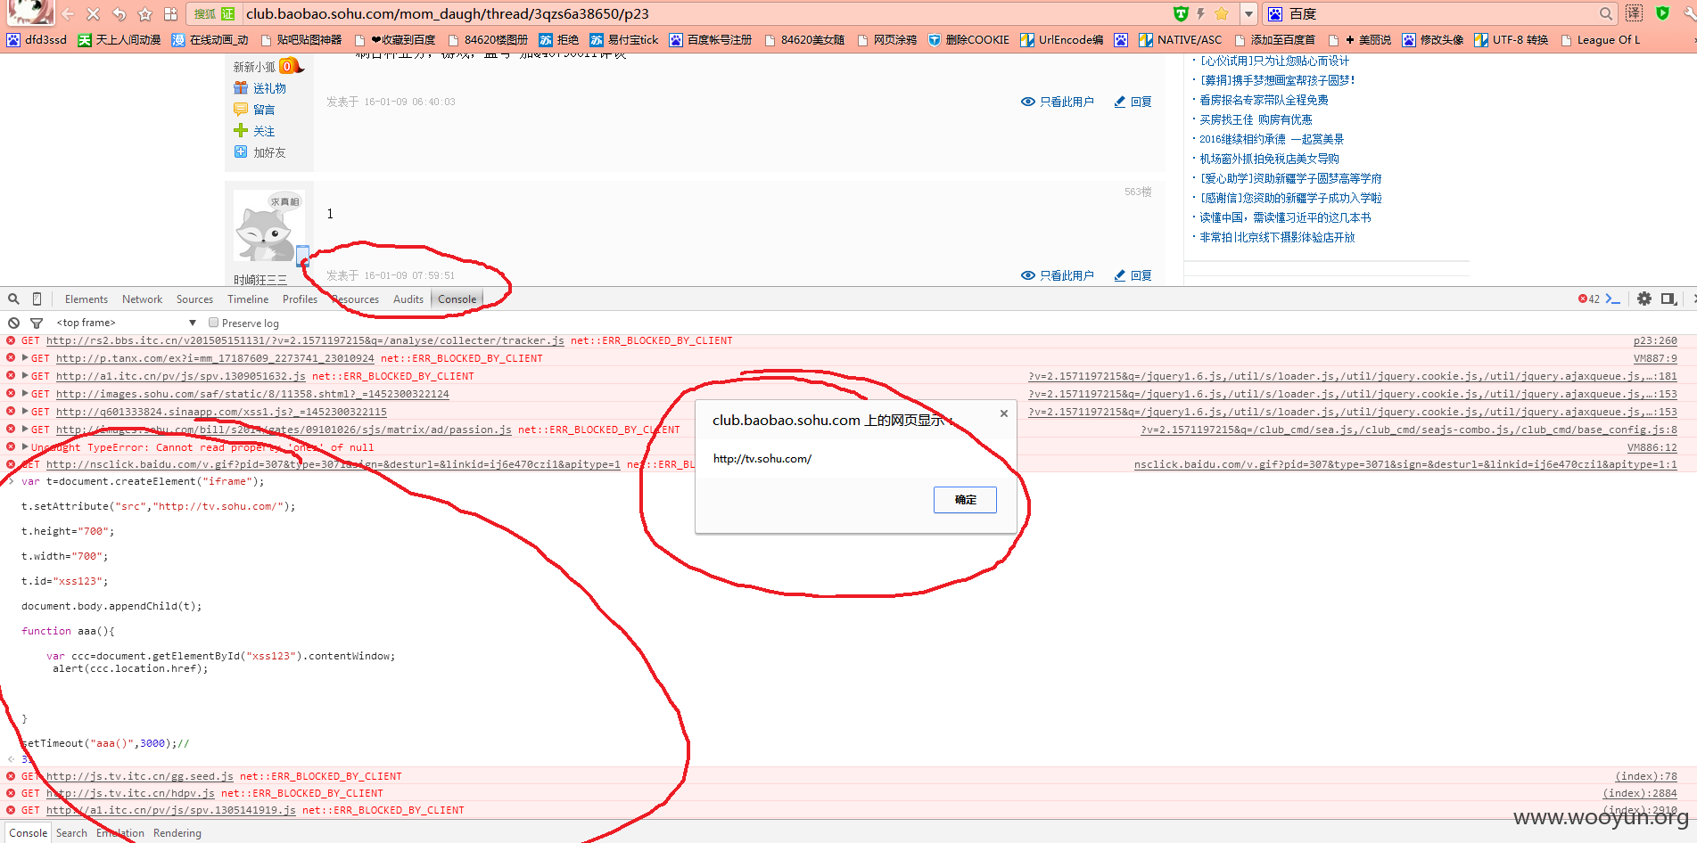The width and height of the screenshot is (1697, 843).
Task: Enable the Preserve log checkbox
Action: [213, 323]
